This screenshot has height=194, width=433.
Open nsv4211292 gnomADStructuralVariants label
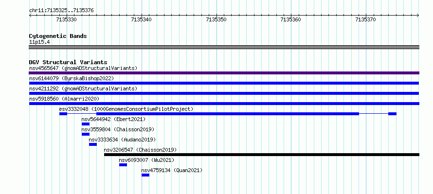83,88
